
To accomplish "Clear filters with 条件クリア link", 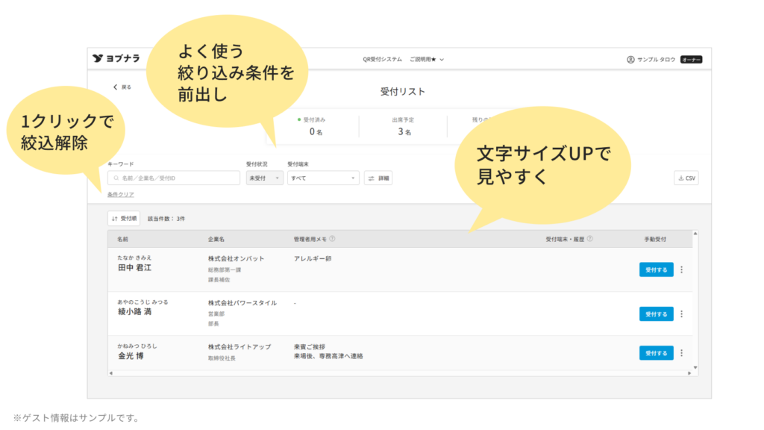I will (120, 195).
